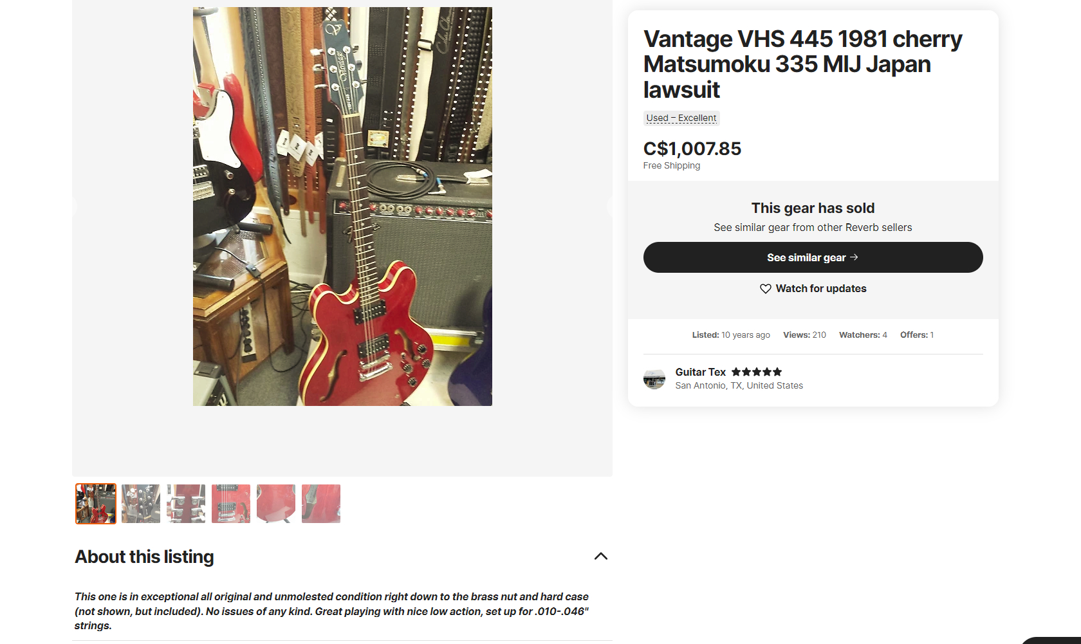Click the heart icon beside Watch for updates
This screenshot has height=644, width=1081.
pyautogui.click(x=765, y=289)
